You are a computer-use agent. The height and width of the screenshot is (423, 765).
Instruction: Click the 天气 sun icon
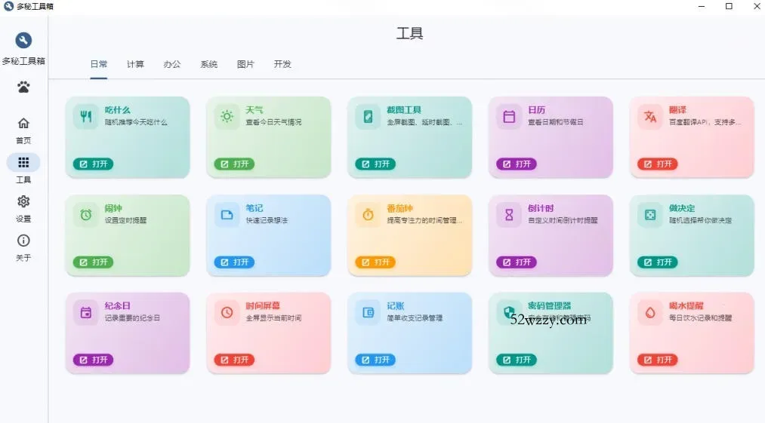pos(227,116)
